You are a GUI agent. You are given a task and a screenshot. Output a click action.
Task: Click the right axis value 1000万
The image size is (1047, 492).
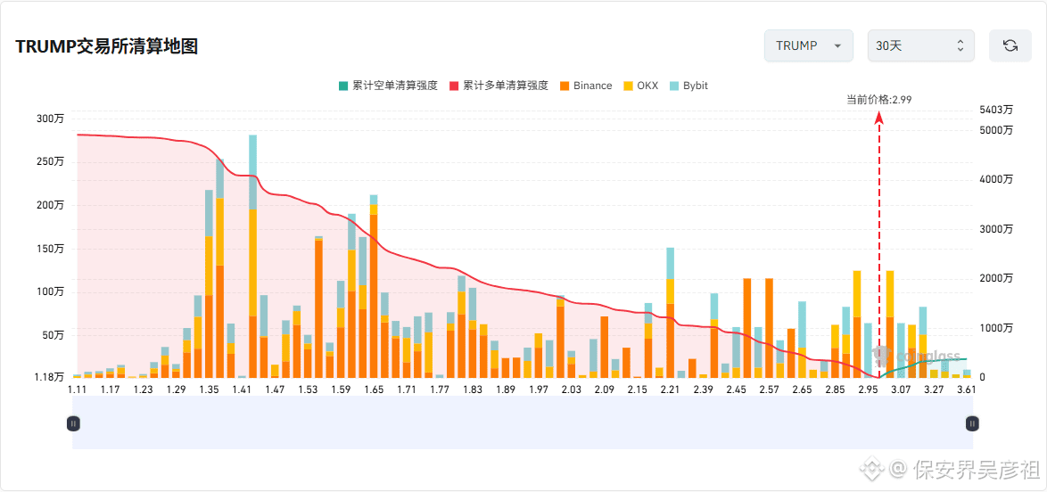(995, 328)
